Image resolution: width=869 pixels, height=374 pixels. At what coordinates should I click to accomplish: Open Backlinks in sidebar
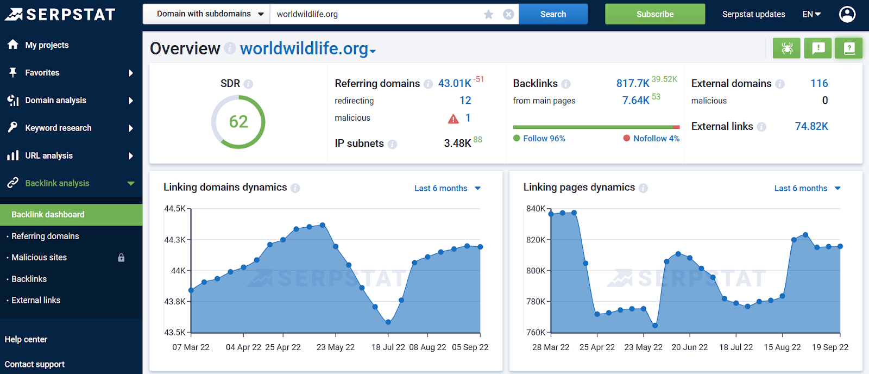29,279
